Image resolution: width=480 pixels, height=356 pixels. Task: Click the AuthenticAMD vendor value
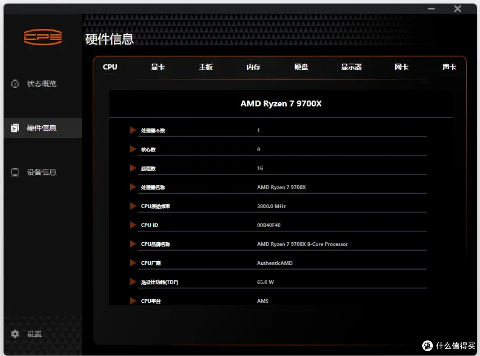pyautogui.click(x=275, y=263)
